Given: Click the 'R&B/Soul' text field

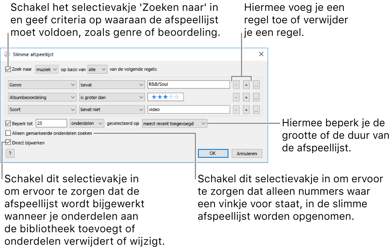Looking at the screenshot, I should [x=188, y=84].
